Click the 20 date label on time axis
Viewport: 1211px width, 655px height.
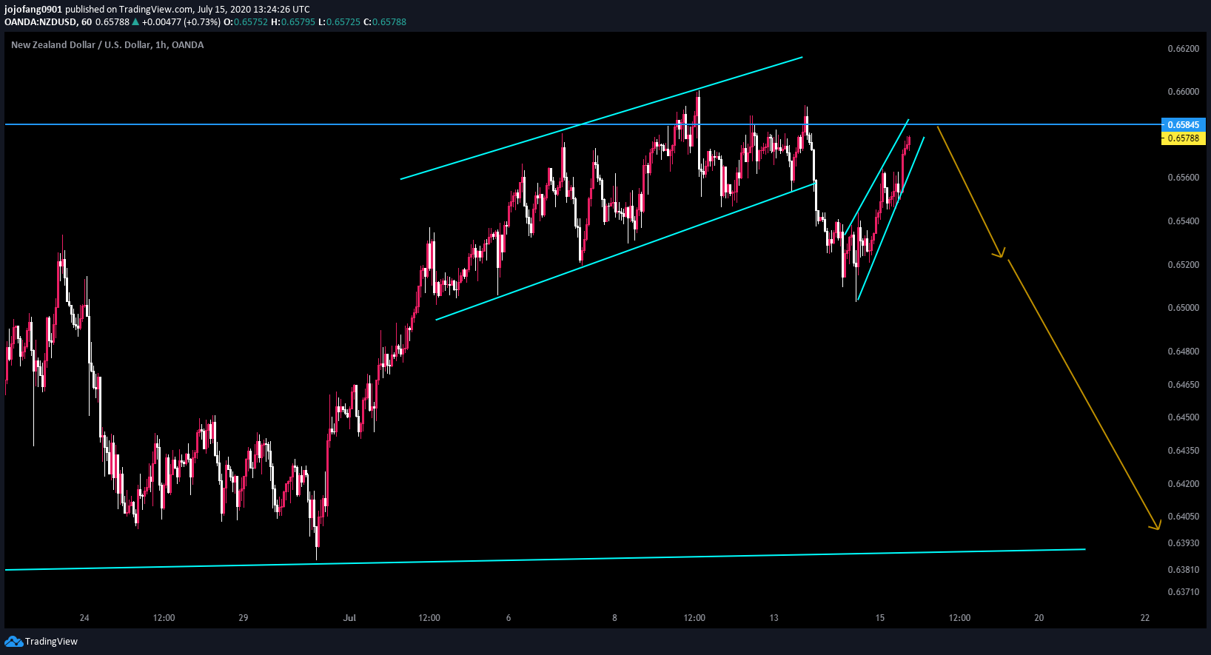(1039, 618)
